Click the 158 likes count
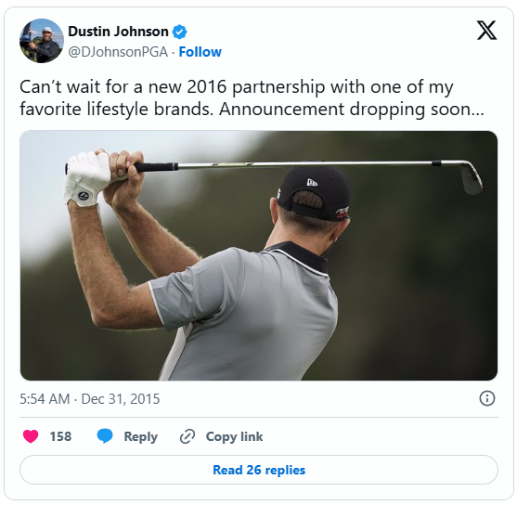The image size is (517, 505). coord(60,436)
